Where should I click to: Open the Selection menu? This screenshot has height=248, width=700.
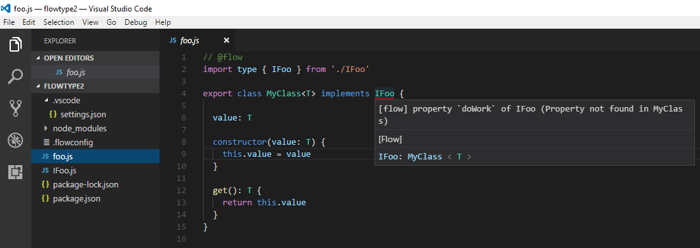[59, 22]
